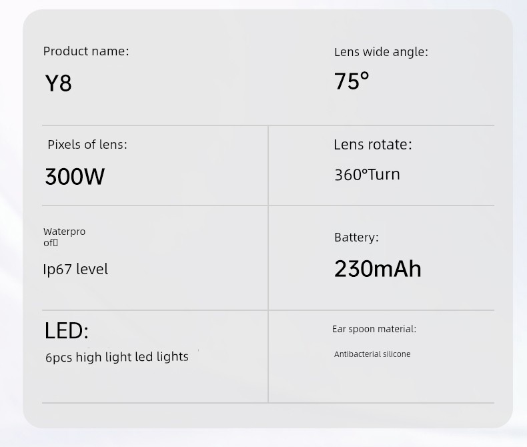Click the bottom horizontal line under LED section
Image resolution: width=527 pixels, height=447 pixels.
click(x=155, y=403)
